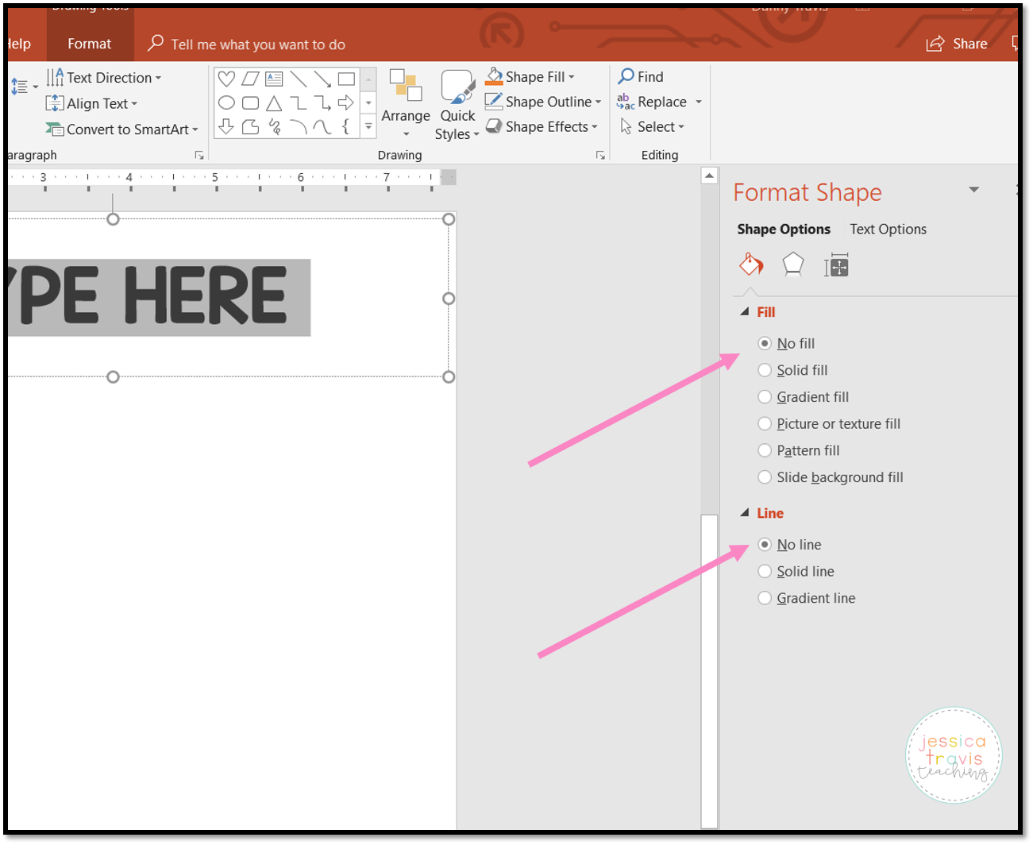Select the curve shape tool
The image size is (1033, 845).
pyautogui.click(x=322, y=126)
